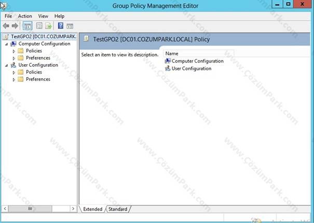Screen dimensions: 314x223
Task: Click the TestGPO2 scroll icon in tree root
Action: point(6,37)
